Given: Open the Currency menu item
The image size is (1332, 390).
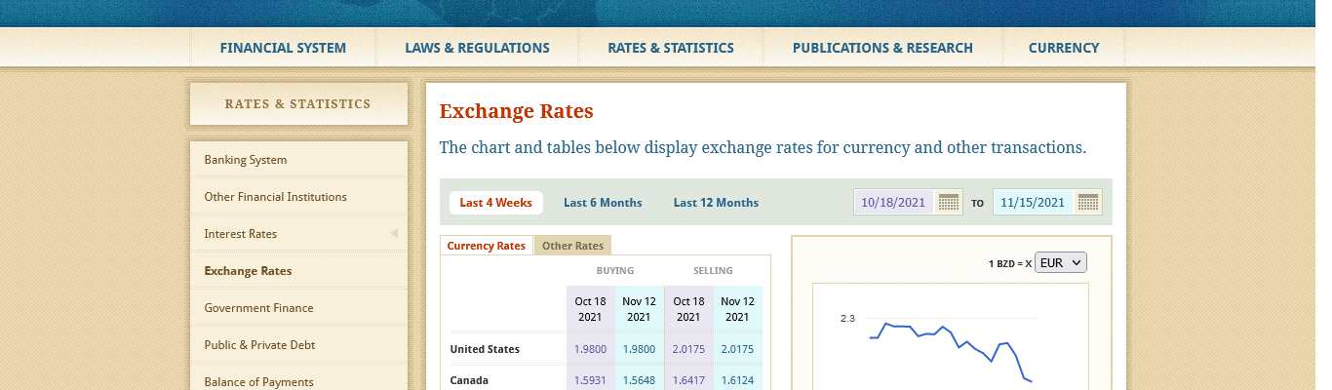Looking at the screenshot, I should pos(1063,48).
